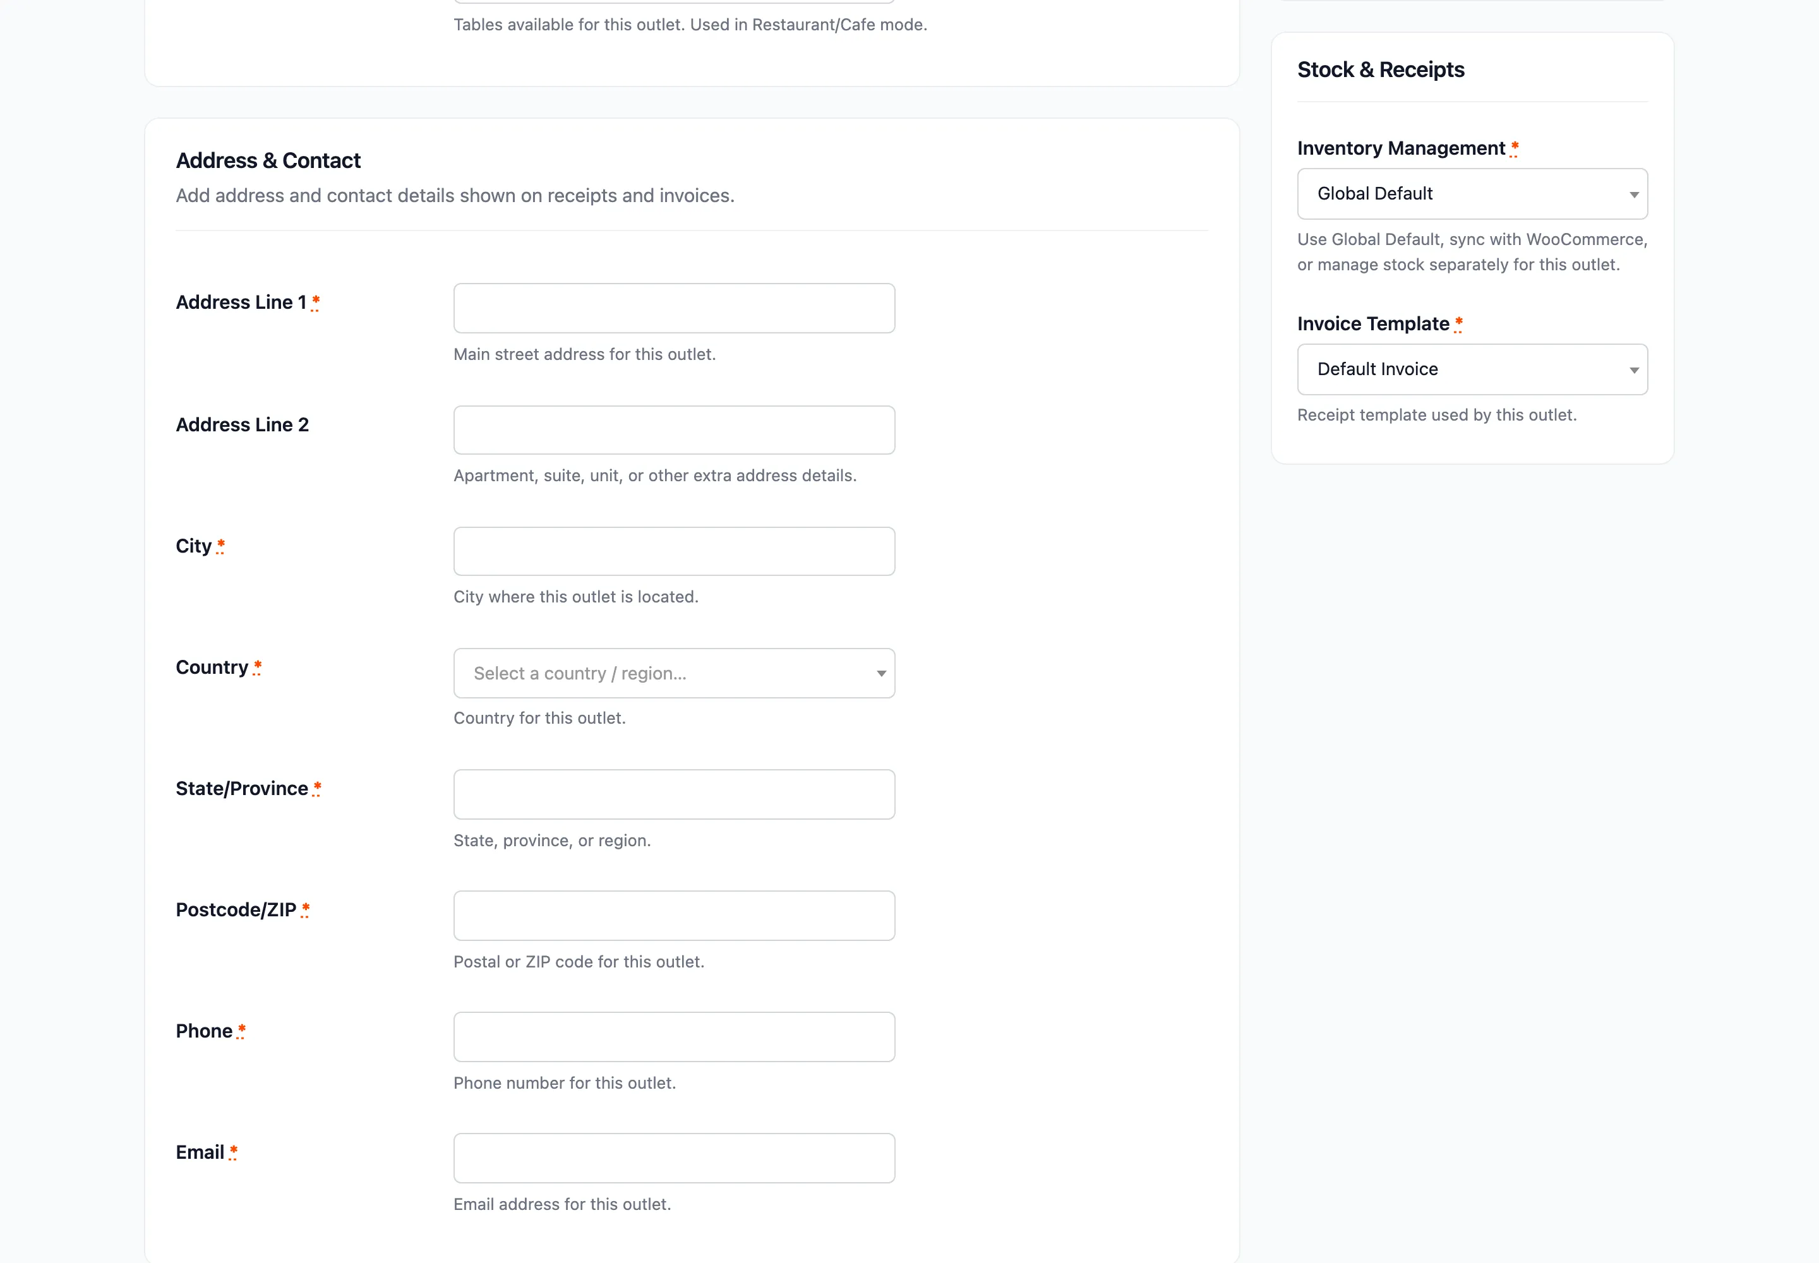This screenshot has width=1819, height=1263.
Task: Click the City required asterisk
Action: pyautogui.click(x=221, y=546)
